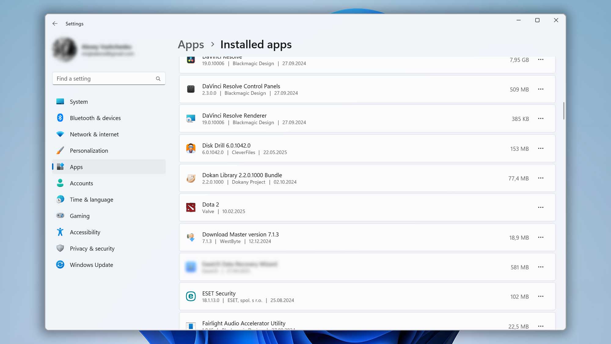Viewport: 611px width, 344px height.
Task: Open Network & internet settings
Action: tap(109, 134)
